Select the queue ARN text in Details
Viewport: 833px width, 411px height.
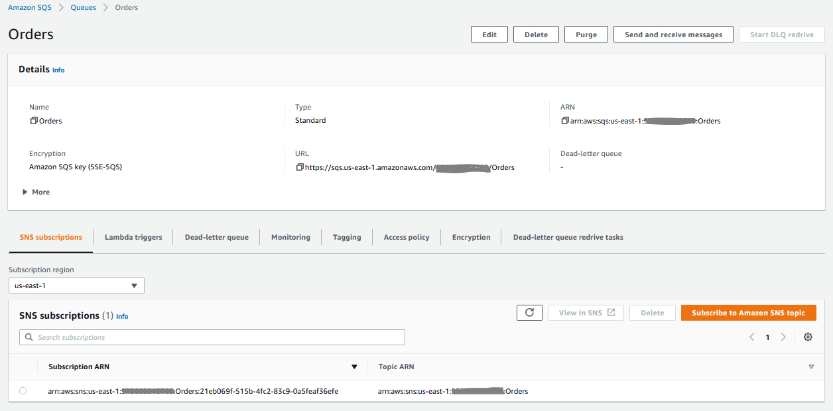(645, 121)
